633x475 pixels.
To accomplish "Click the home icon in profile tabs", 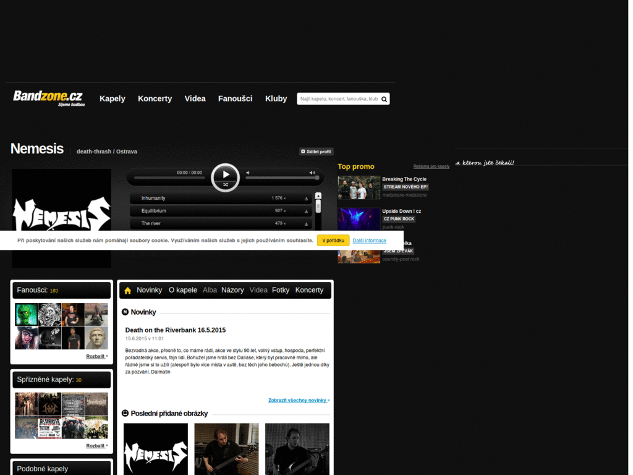I will (x=127, y=291).
